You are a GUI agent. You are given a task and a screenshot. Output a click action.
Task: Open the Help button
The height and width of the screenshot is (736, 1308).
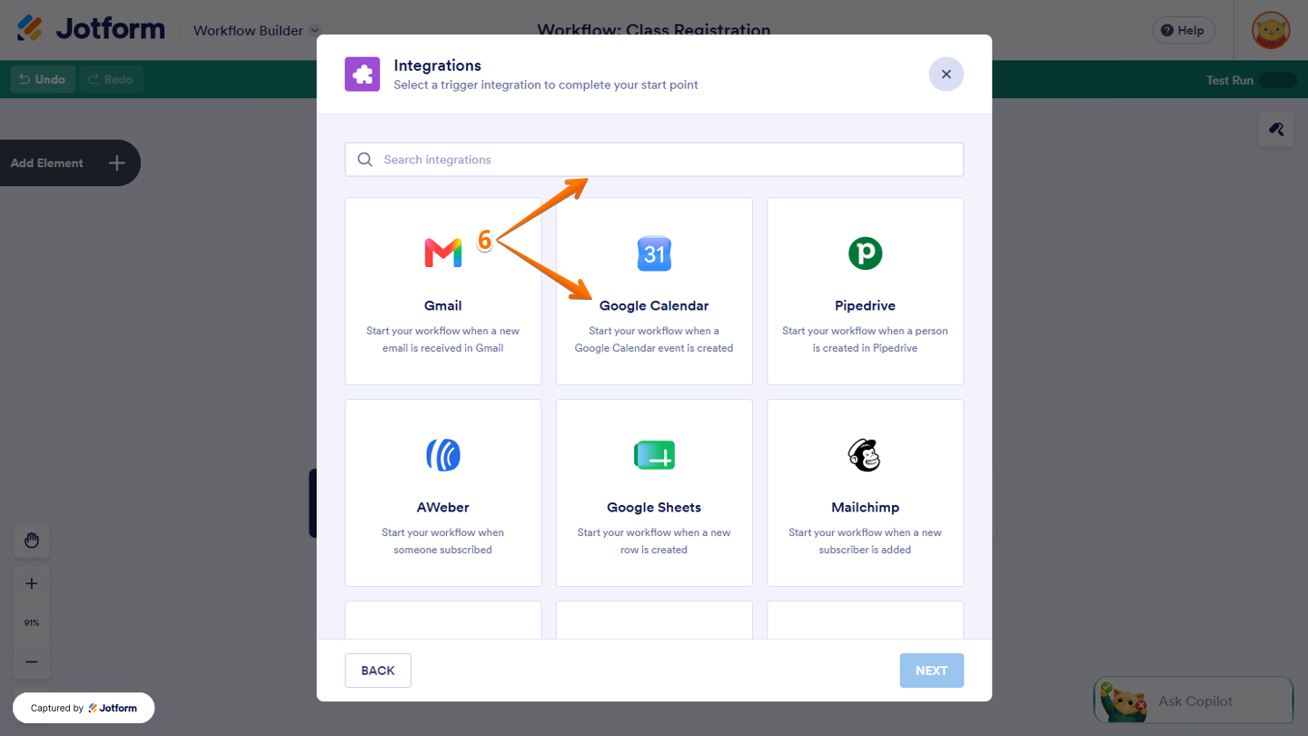tap(1184, 30)
